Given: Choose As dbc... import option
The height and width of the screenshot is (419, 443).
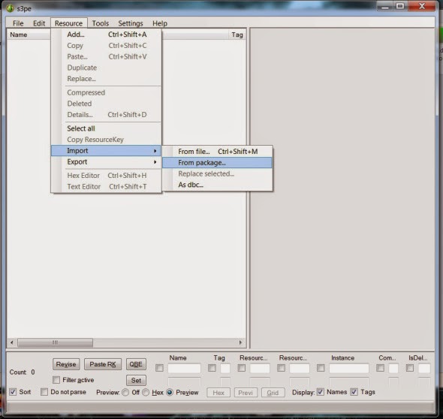Looking at the screenshot, I should click(x=217, y=185).
